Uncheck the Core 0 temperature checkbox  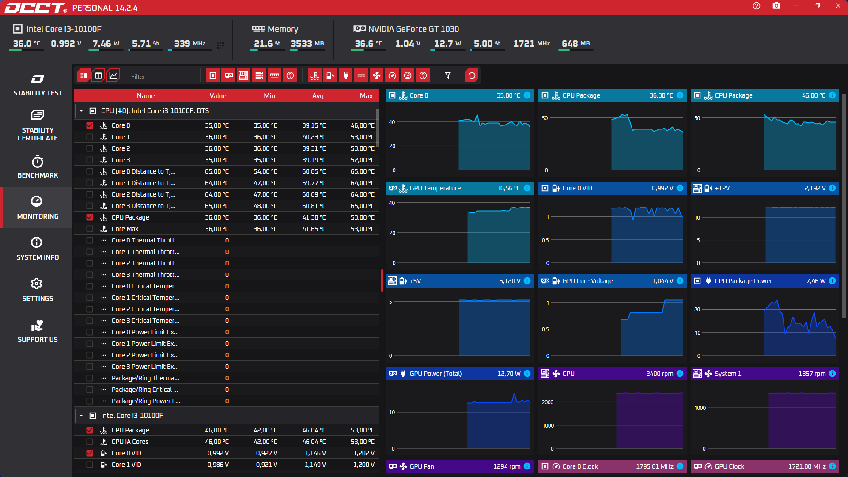click(x=90, y=125)
